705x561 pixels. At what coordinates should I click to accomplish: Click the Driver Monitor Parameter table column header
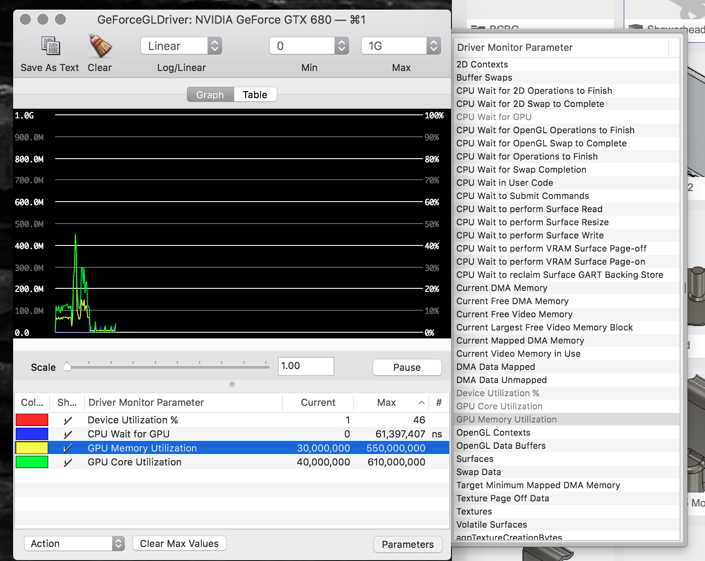(183, 402)
